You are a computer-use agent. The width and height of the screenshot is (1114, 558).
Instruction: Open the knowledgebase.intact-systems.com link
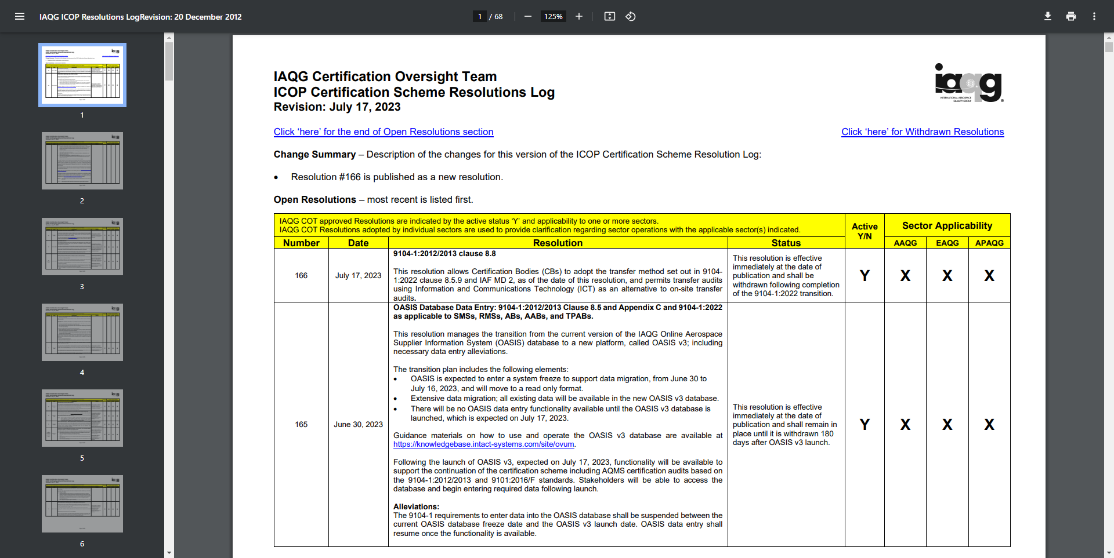pyautogui.click(x=484, y=444)
